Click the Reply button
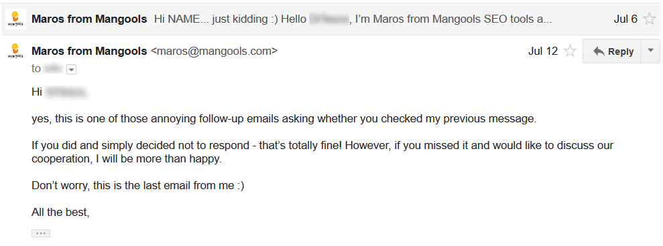663x246 pixels. (612, 51)
